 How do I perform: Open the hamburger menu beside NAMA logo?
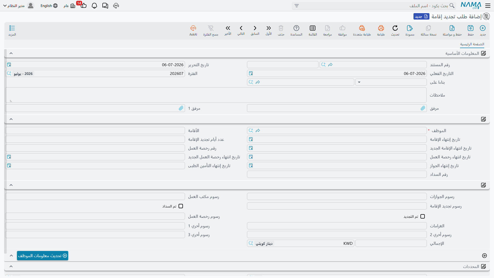point(488,6)
